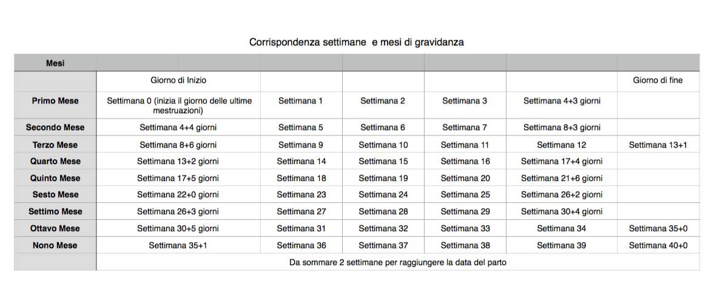Select the 'Settimana 36' cell
Viewport: 723px width, 302px height.
[301, 246]
